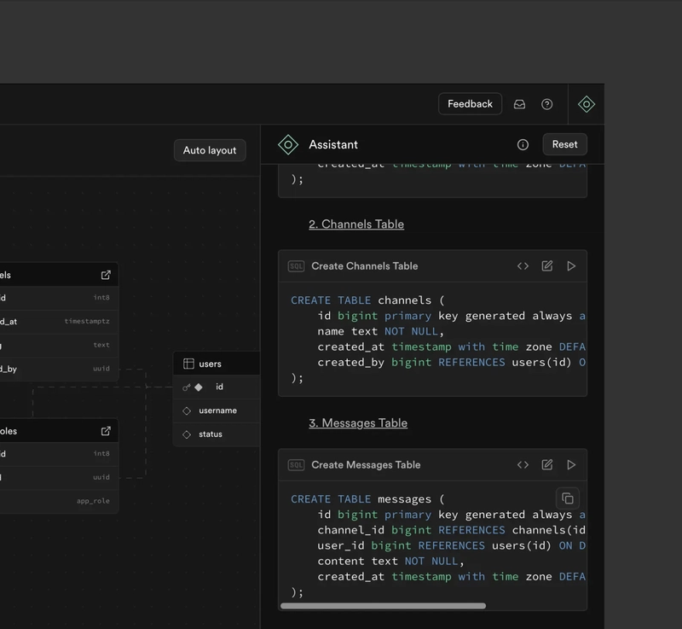
Task: Click the user_id bigint REFERENCES code line
Action: pyautogui.click(x=452, y=546)
